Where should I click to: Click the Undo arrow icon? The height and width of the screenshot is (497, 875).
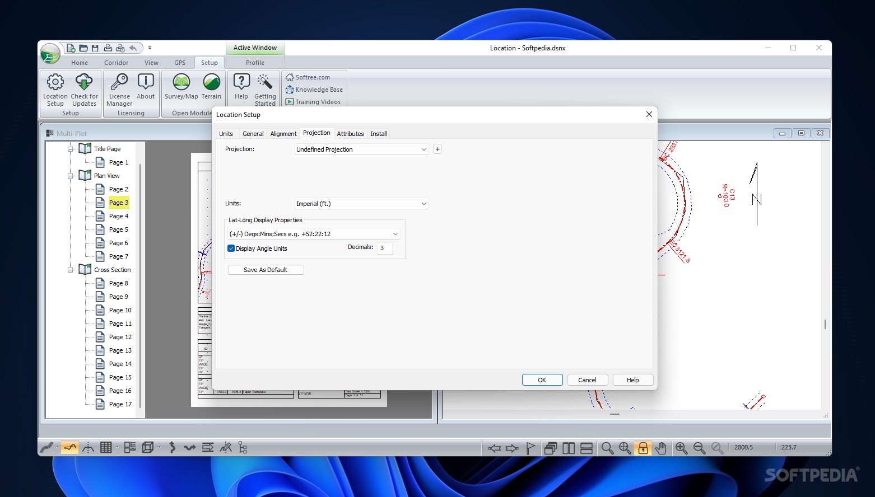pos(133,48)
